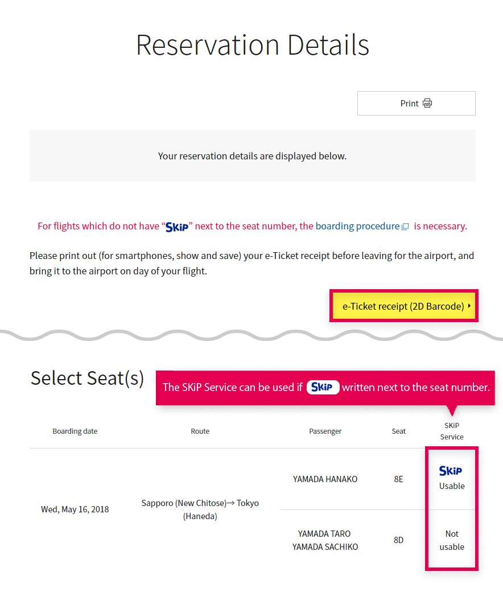Screen dimensions: 503x592
Task: Click the Boarding date column header
Action: pyautogui.click(x=75, y=431)
